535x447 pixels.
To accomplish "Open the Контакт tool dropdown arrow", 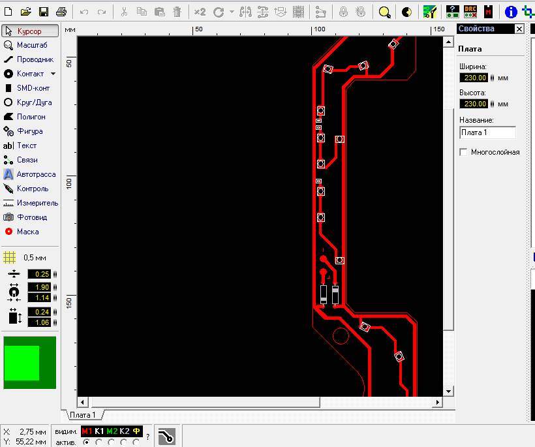I will (53, 74).
